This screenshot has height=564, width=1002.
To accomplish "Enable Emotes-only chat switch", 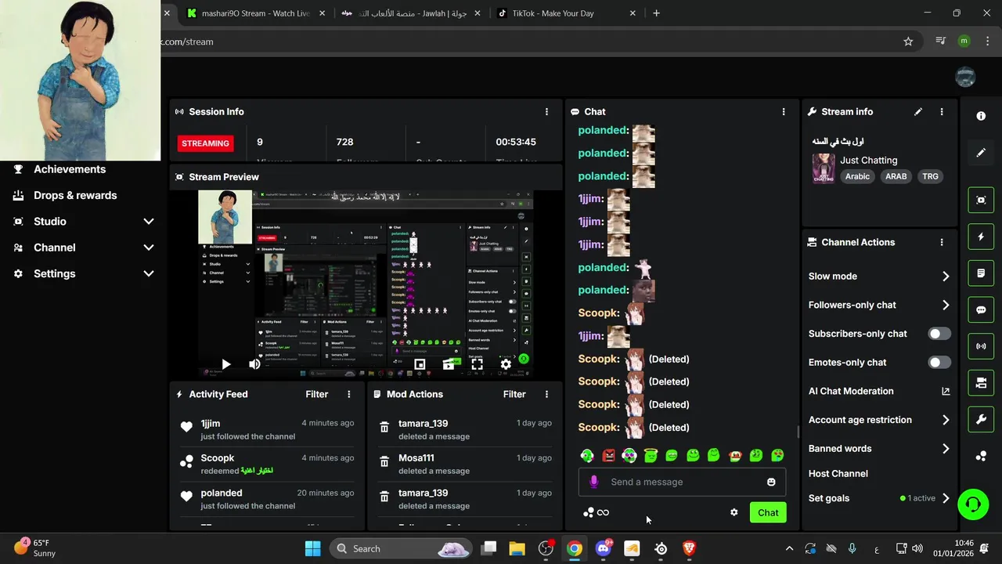I will click(939, 363).
